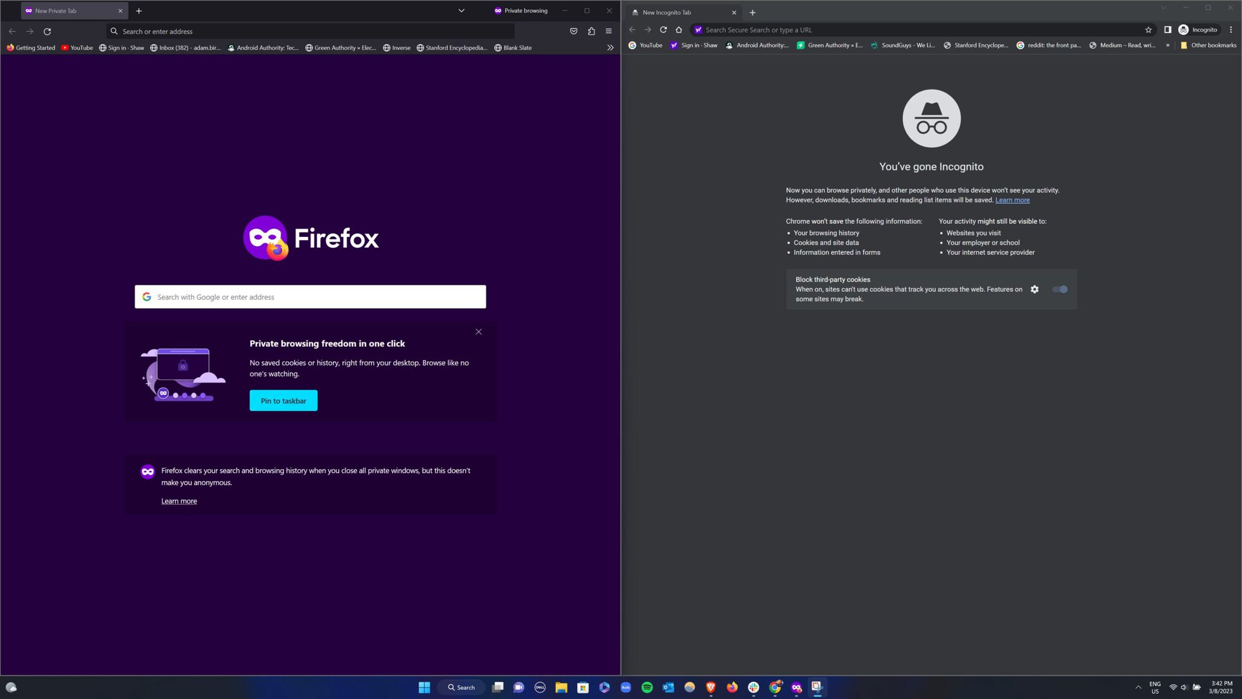This screenshot has width=1242, height=699.
Task: Click Learn more link on incognito page
Action: click(x=1012, y=200)
